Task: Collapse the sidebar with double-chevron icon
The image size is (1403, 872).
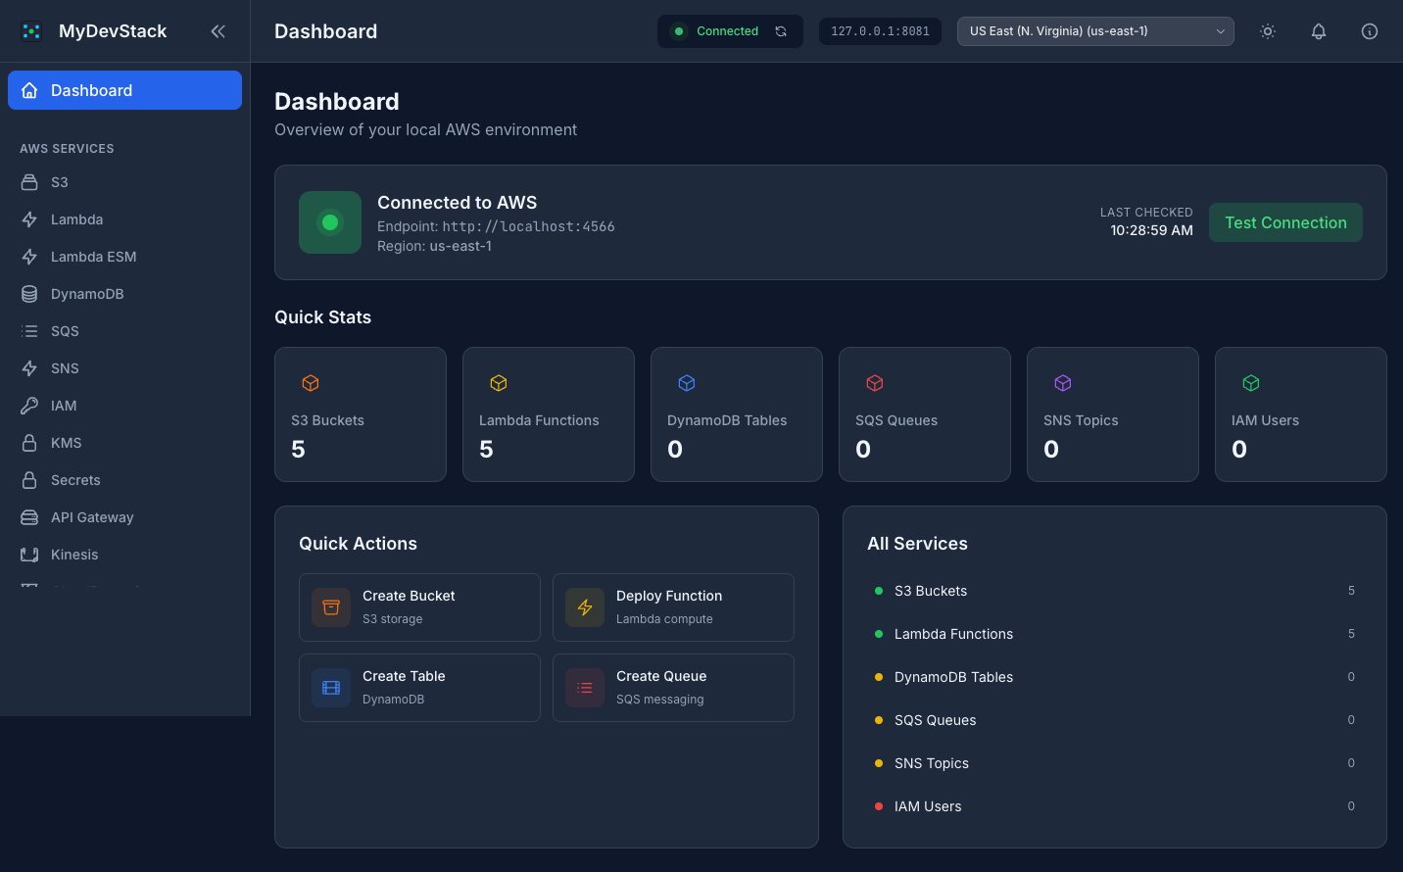Action: click(218, 31)
